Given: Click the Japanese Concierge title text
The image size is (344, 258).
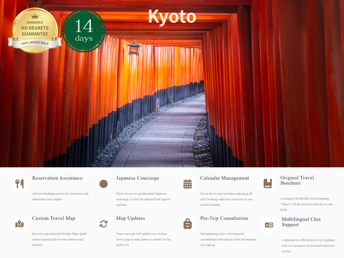Looking at the screenshot, I should tap(138, 178).
